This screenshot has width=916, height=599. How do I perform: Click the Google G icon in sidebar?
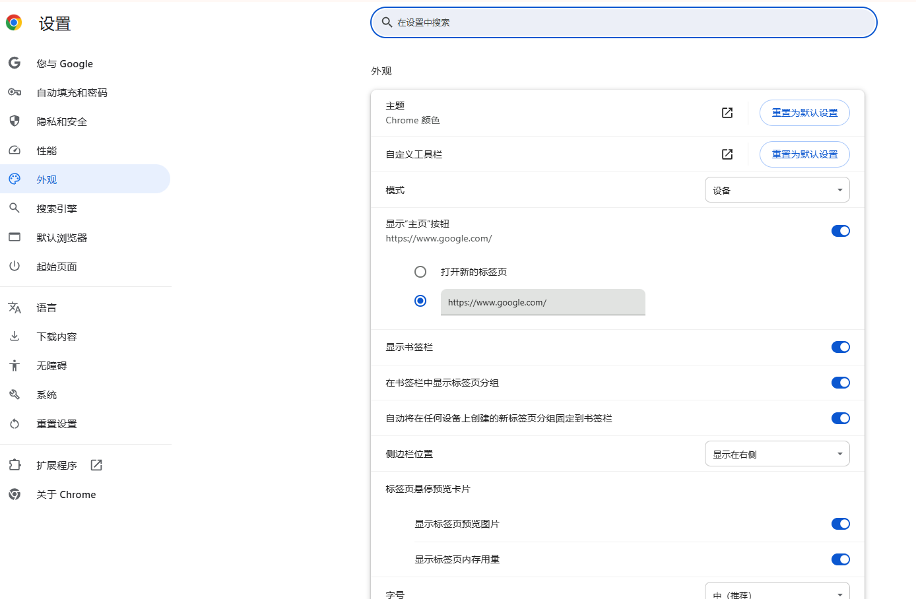click(x=15, y=63)
